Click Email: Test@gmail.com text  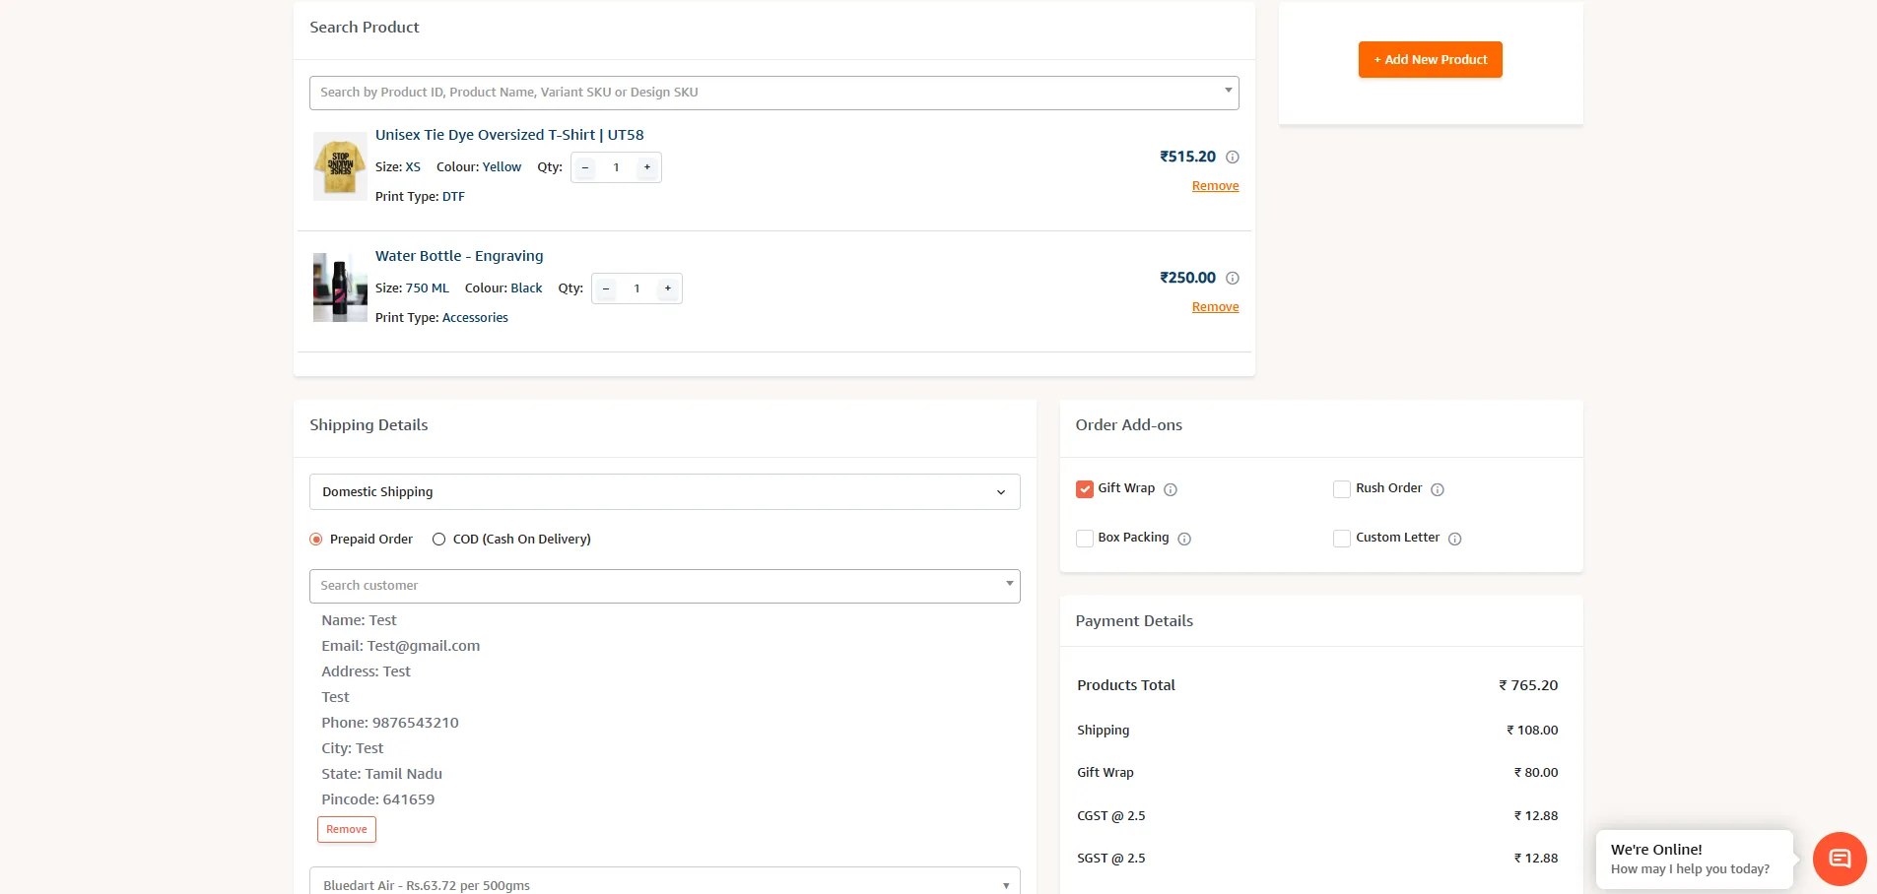click(401, 646)
